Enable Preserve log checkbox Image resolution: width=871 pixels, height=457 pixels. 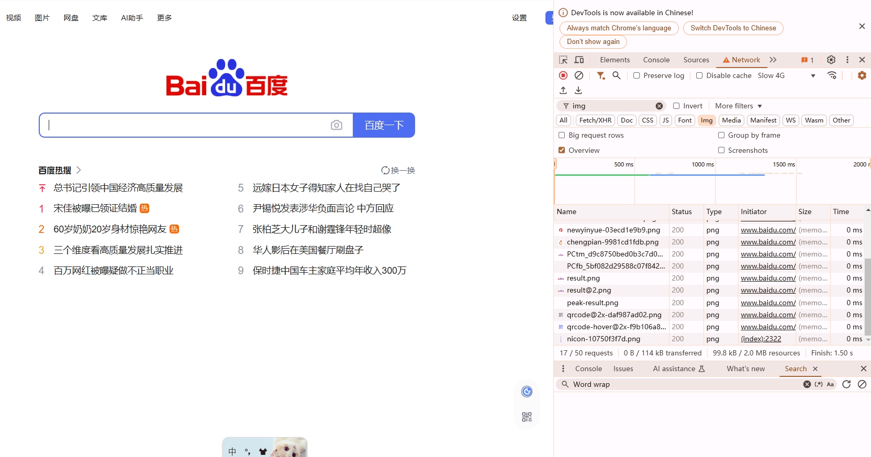636,75
